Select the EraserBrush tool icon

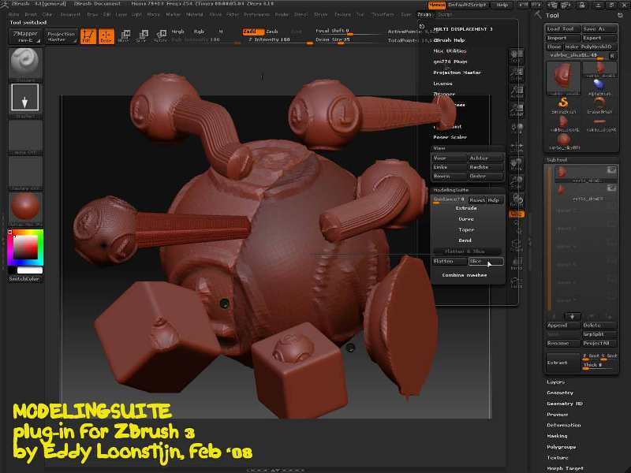point(599,105)
